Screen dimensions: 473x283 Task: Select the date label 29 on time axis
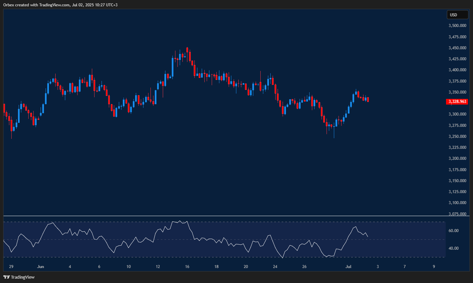pyautogui.click(x=11, y=267)
